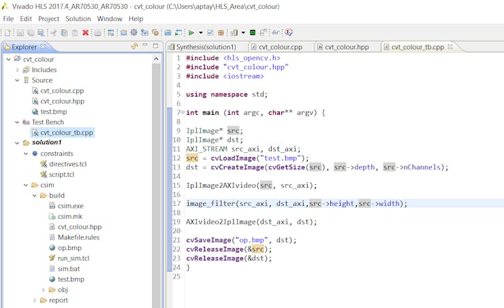Image resolution: width=504 pixels, height=308 pixels.
Task: Click the help bubble toolbar icon
Action: point(289,33)
